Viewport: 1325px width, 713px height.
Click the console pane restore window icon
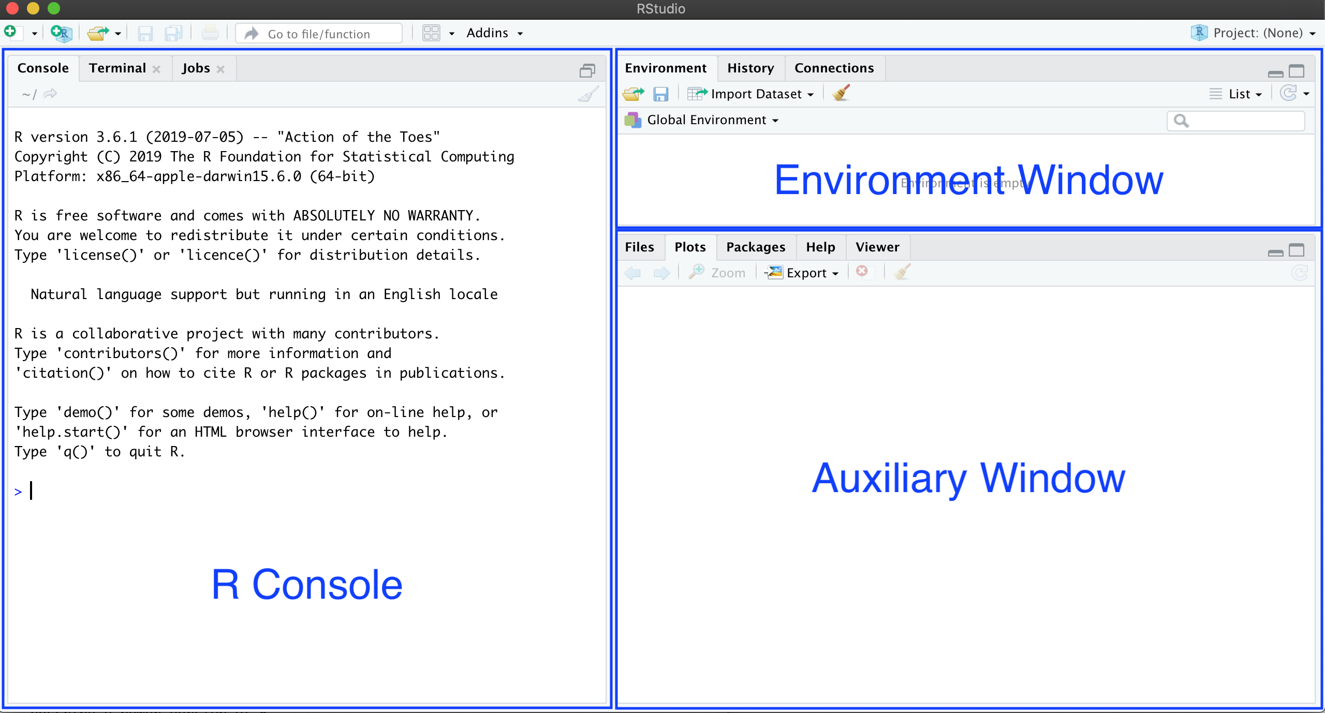tap(587, 70)
